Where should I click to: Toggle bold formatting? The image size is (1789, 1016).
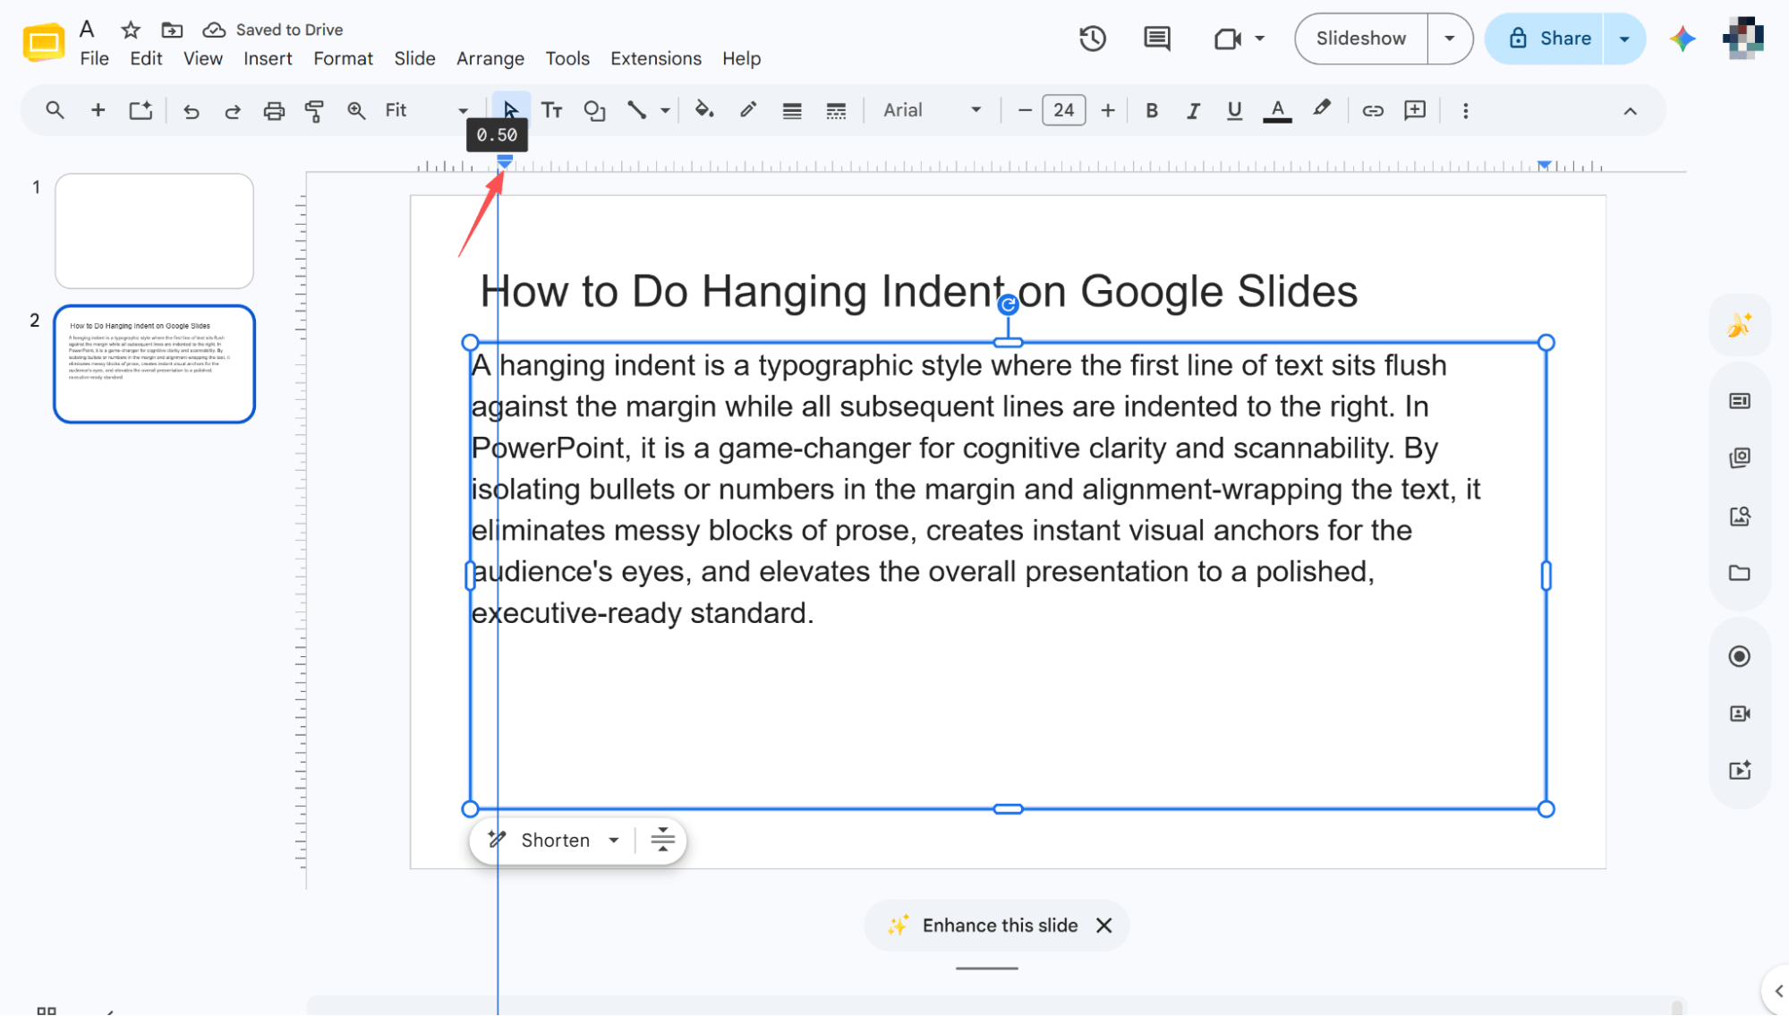(x=1152, y=111)
